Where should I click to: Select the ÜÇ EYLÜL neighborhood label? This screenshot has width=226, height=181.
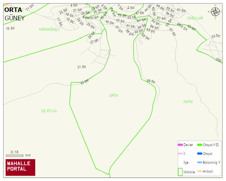coord(49,111)
